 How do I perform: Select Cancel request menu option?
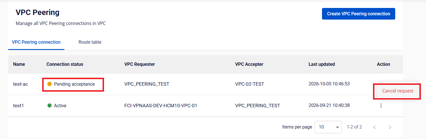(398, 91)
